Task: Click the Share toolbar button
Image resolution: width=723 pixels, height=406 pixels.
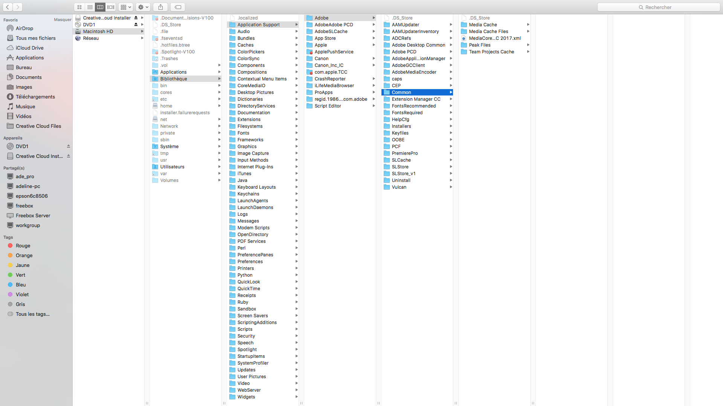Action: coord(160,7)
